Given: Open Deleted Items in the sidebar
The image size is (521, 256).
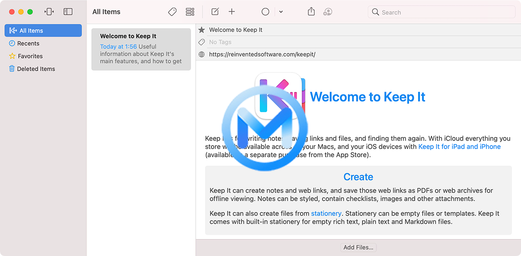Looking at the screenshot, I should (x=36, y=69).
